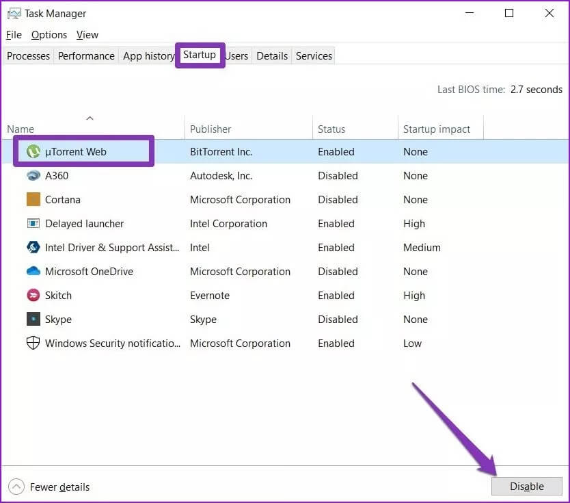The image size is (570, 503).
Task: Click the Windows Security shield icon
Action: 33,343
